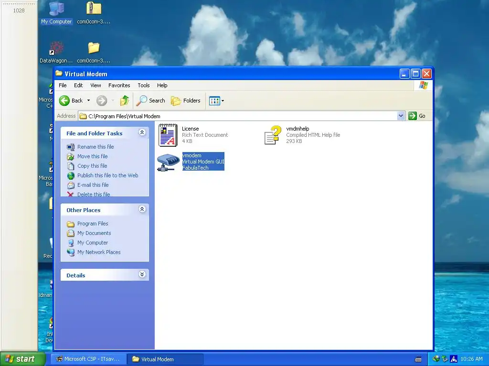
Task: Go up one folder level icon
Action: [125, 101]
